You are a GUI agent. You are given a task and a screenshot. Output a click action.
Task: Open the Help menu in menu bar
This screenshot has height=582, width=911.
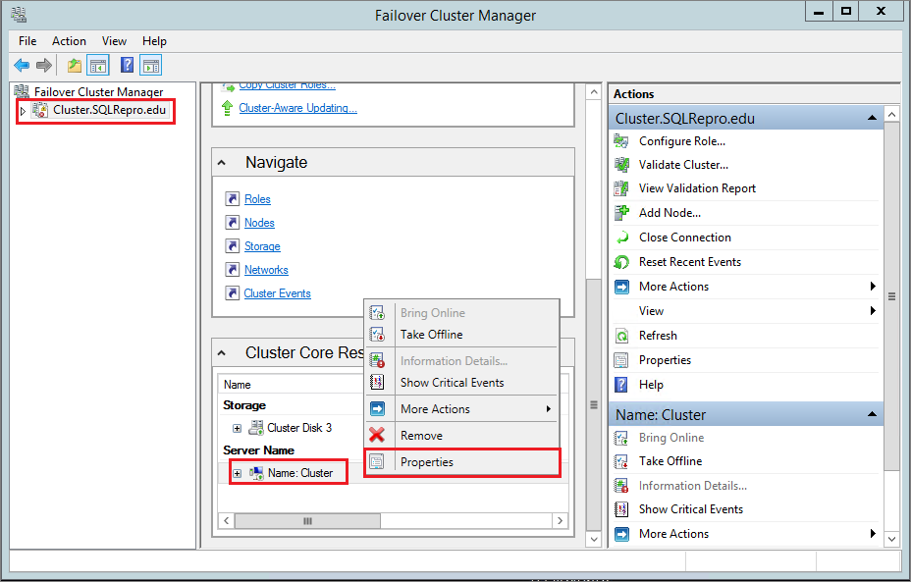coord(154,41)
